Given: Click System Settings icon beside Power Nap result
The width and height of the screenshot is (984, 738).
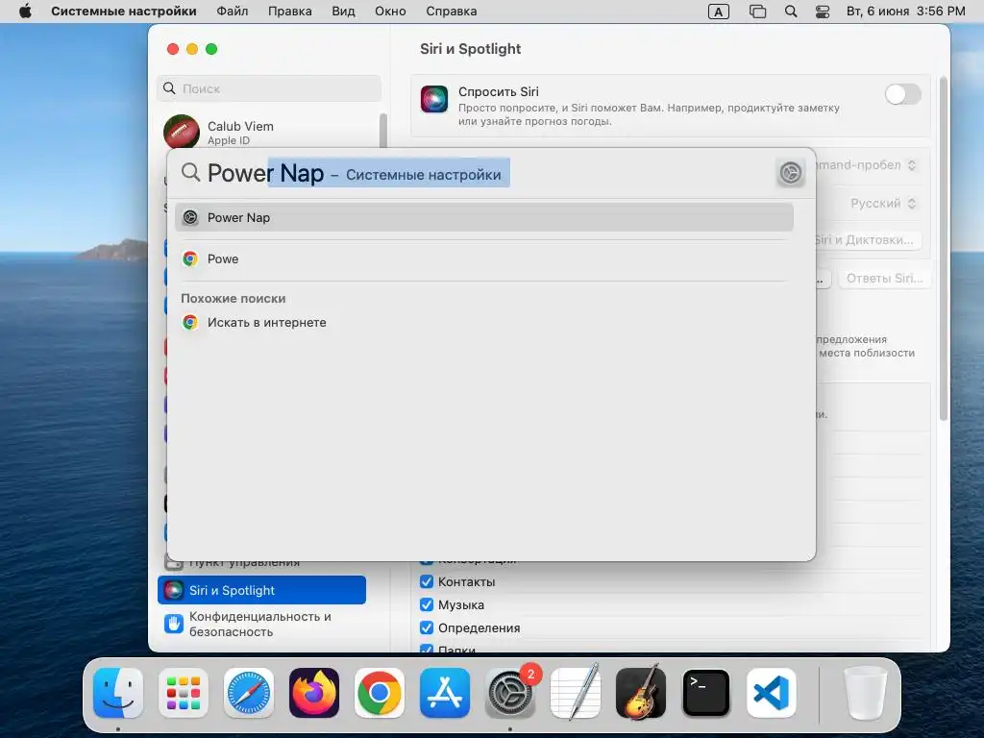Looking at the screenshot, I should (190, 218).
